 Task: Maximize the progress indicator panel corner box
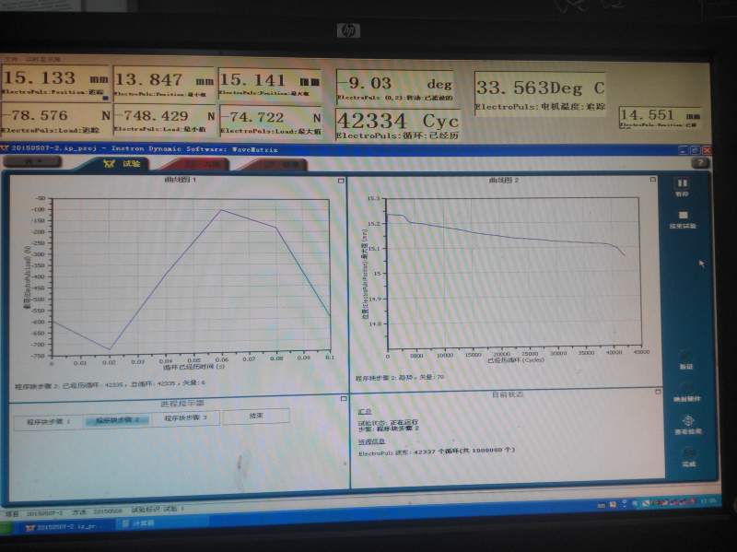pos(344,399)
